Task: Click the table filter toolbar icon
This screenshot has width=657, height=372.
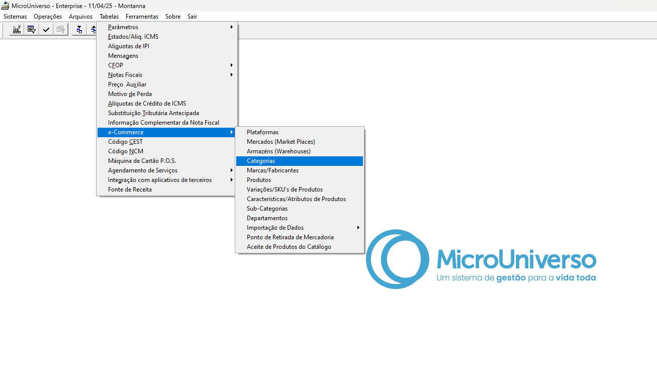Action: click(x=31, y=29)
